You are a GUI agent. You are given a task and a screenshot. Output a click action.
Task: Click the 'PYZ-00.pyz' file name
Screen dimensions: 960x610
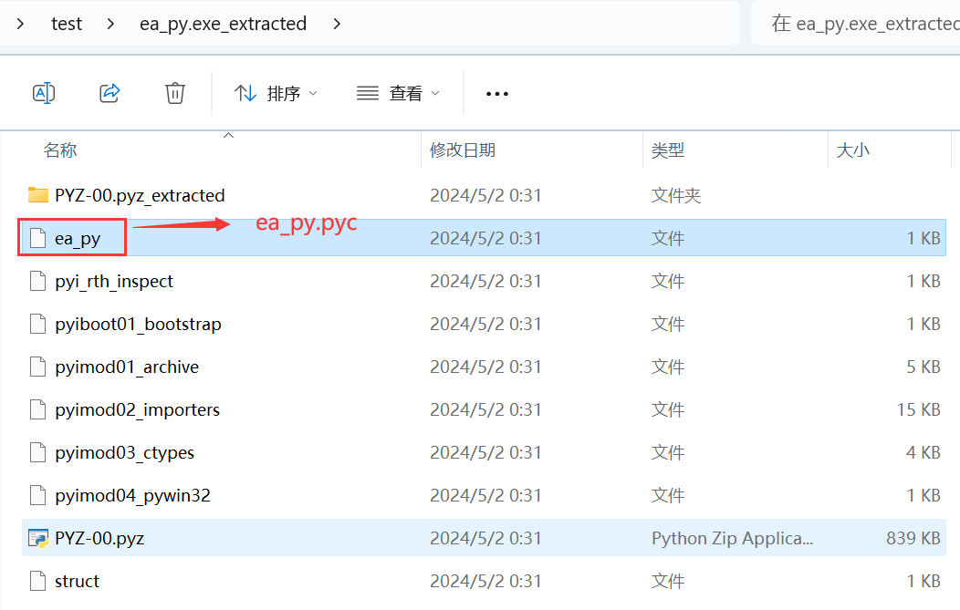coord(99,538)
